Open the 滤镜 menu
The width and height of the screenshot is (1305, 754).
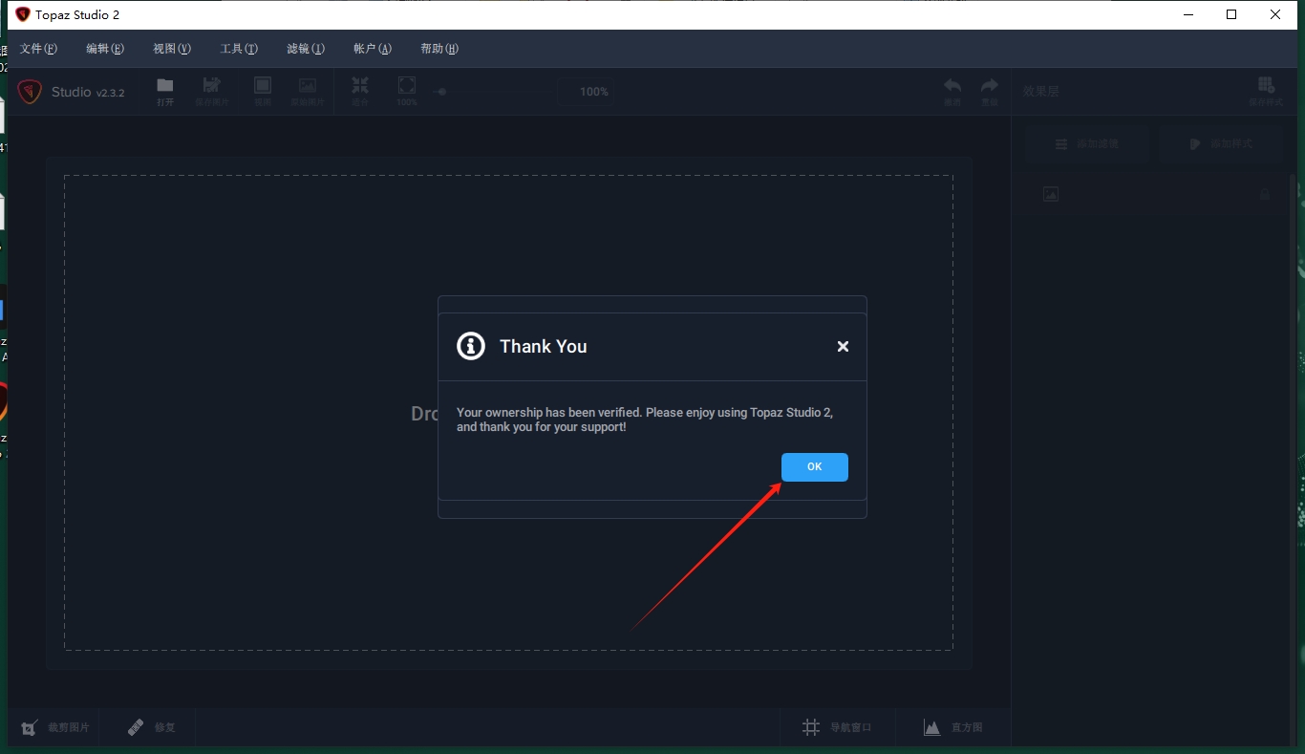click(x=306, y=49)
